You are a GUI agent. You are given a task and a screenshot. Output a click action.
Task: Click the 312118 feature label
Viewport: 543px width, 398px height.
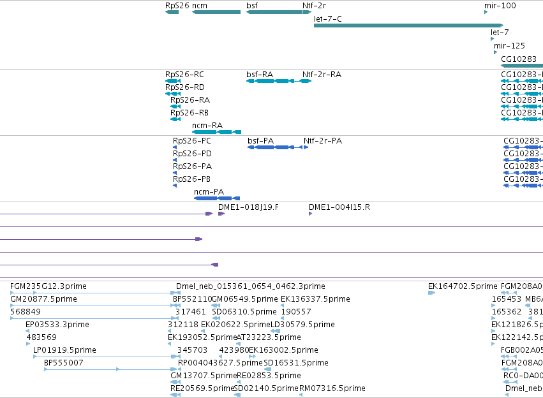183,325
